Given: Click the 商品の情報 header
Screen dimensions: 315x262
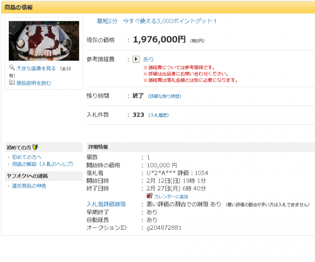Looking at the screenshot, I should pyautogui.click(x=18, y=7).
